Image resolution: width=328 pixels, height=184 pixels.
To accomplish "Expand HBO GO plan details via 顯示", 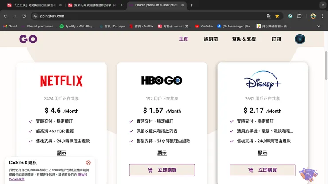I will 162,153.
